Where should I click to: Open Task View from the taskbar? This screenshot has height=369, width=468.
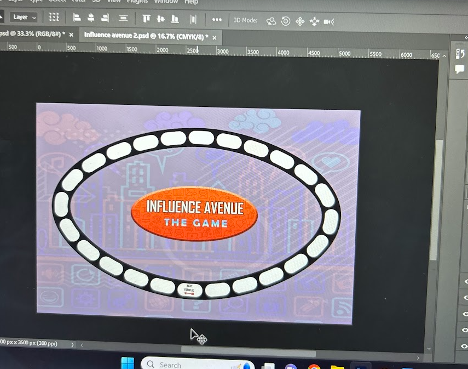pos(268,366)
